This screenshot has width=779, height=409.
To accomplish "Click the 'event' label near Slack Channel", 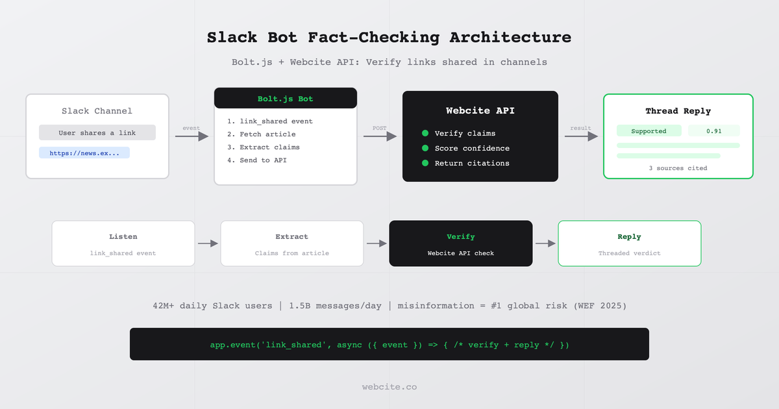I will [192, 129].
